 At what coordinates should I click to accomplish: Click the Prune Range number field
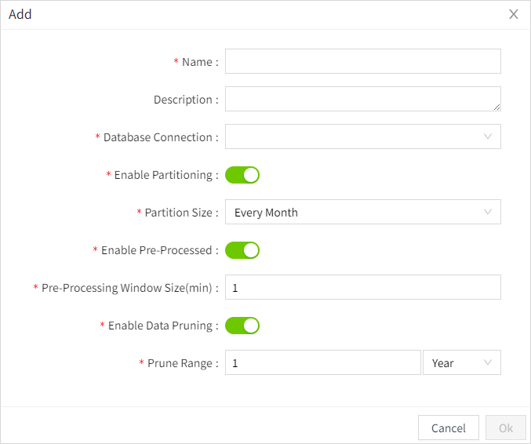[x=322, y=362]
